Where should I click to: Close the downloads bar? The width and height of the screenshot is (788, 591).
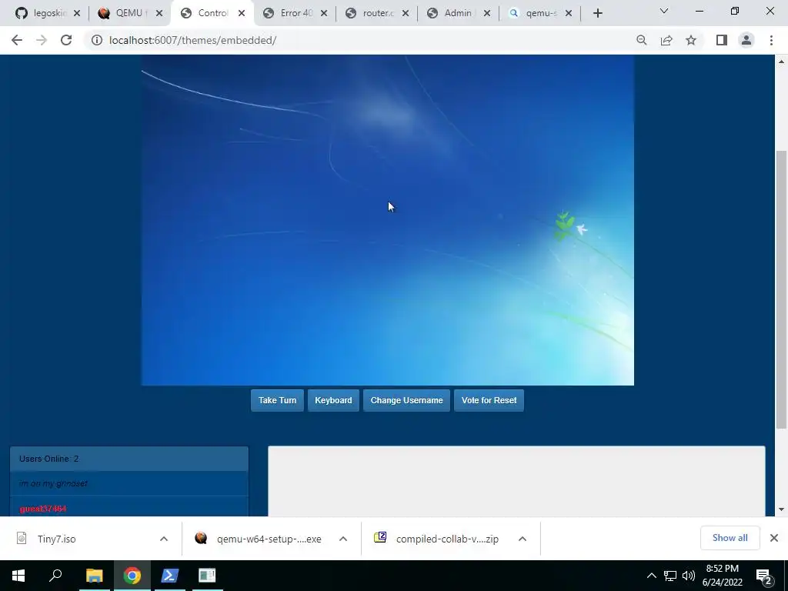pos(774,538)
